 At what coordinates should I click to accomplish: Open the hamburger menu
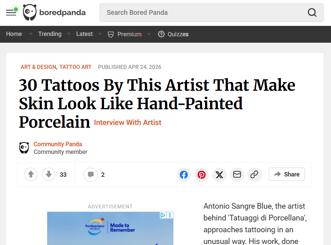tap(11, 12)
